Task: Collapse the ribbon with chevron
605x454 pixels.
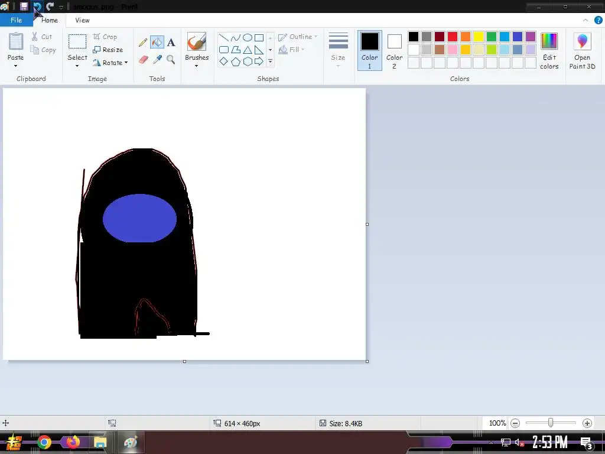Action: coord(586,20)
